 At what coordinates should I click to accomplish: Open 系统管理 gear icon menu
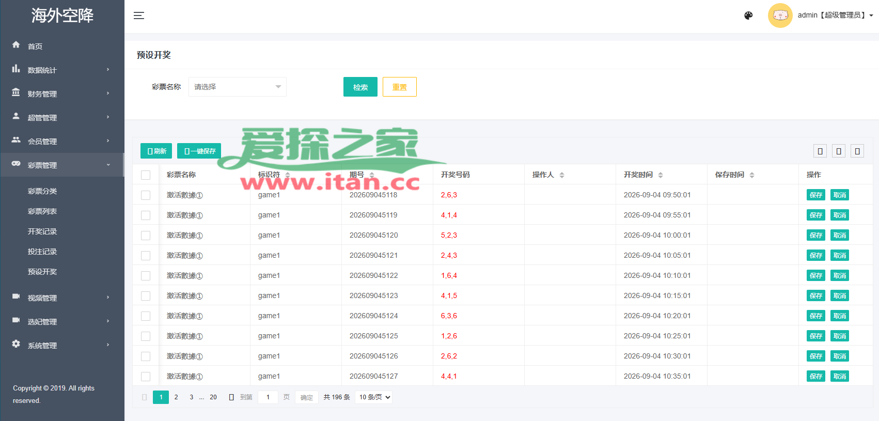16,344
